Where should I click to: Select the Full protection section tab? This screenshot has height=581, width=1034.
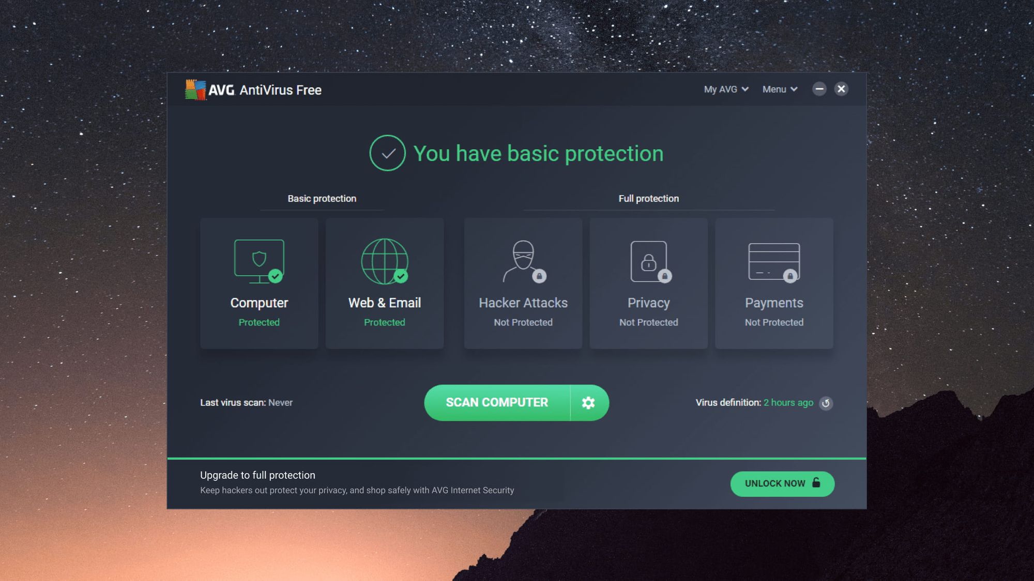[x=648, y=199]
